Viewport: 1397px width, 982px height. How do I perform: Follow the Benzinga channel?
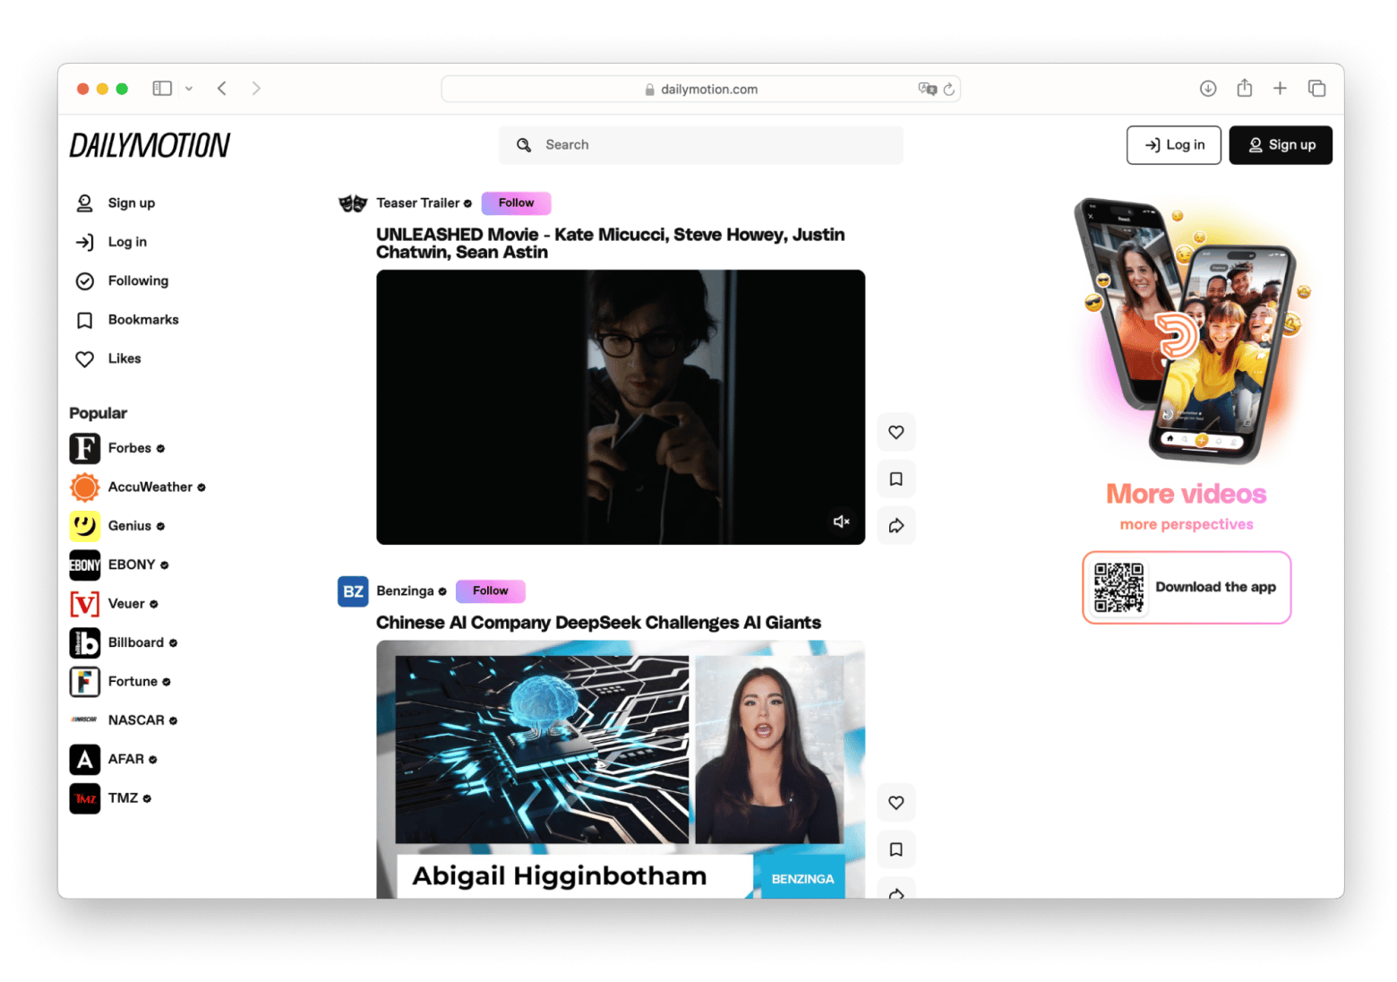coord(490,591)
